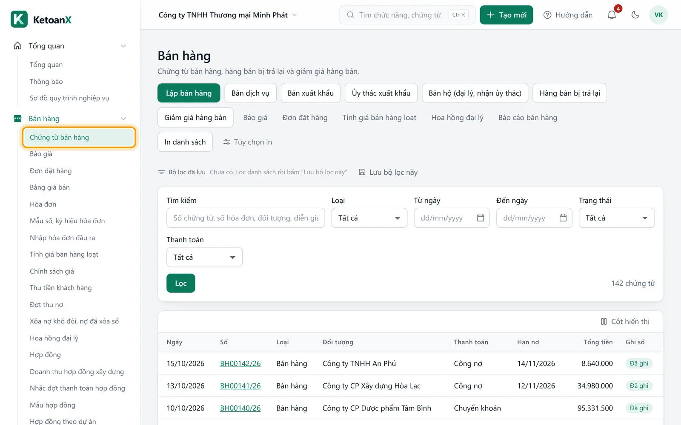Open voucher BH00142/26 link
Image resolution: width=681 pixels, height=425 pixels.
(240, 363)
